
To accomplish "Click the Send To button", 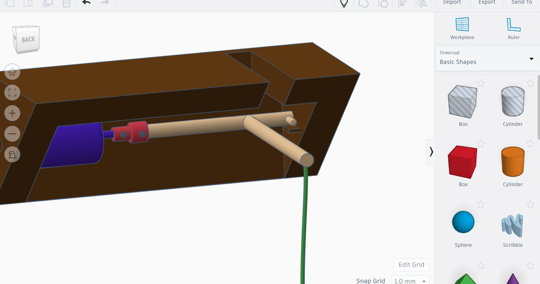I will coord(523,3).
